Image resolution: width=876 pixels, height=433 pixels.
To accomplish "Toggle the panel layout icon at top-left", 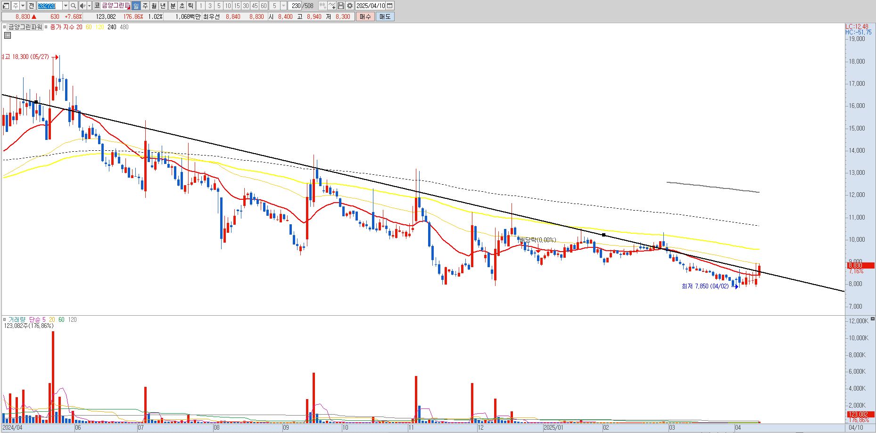I will point(6,6).
